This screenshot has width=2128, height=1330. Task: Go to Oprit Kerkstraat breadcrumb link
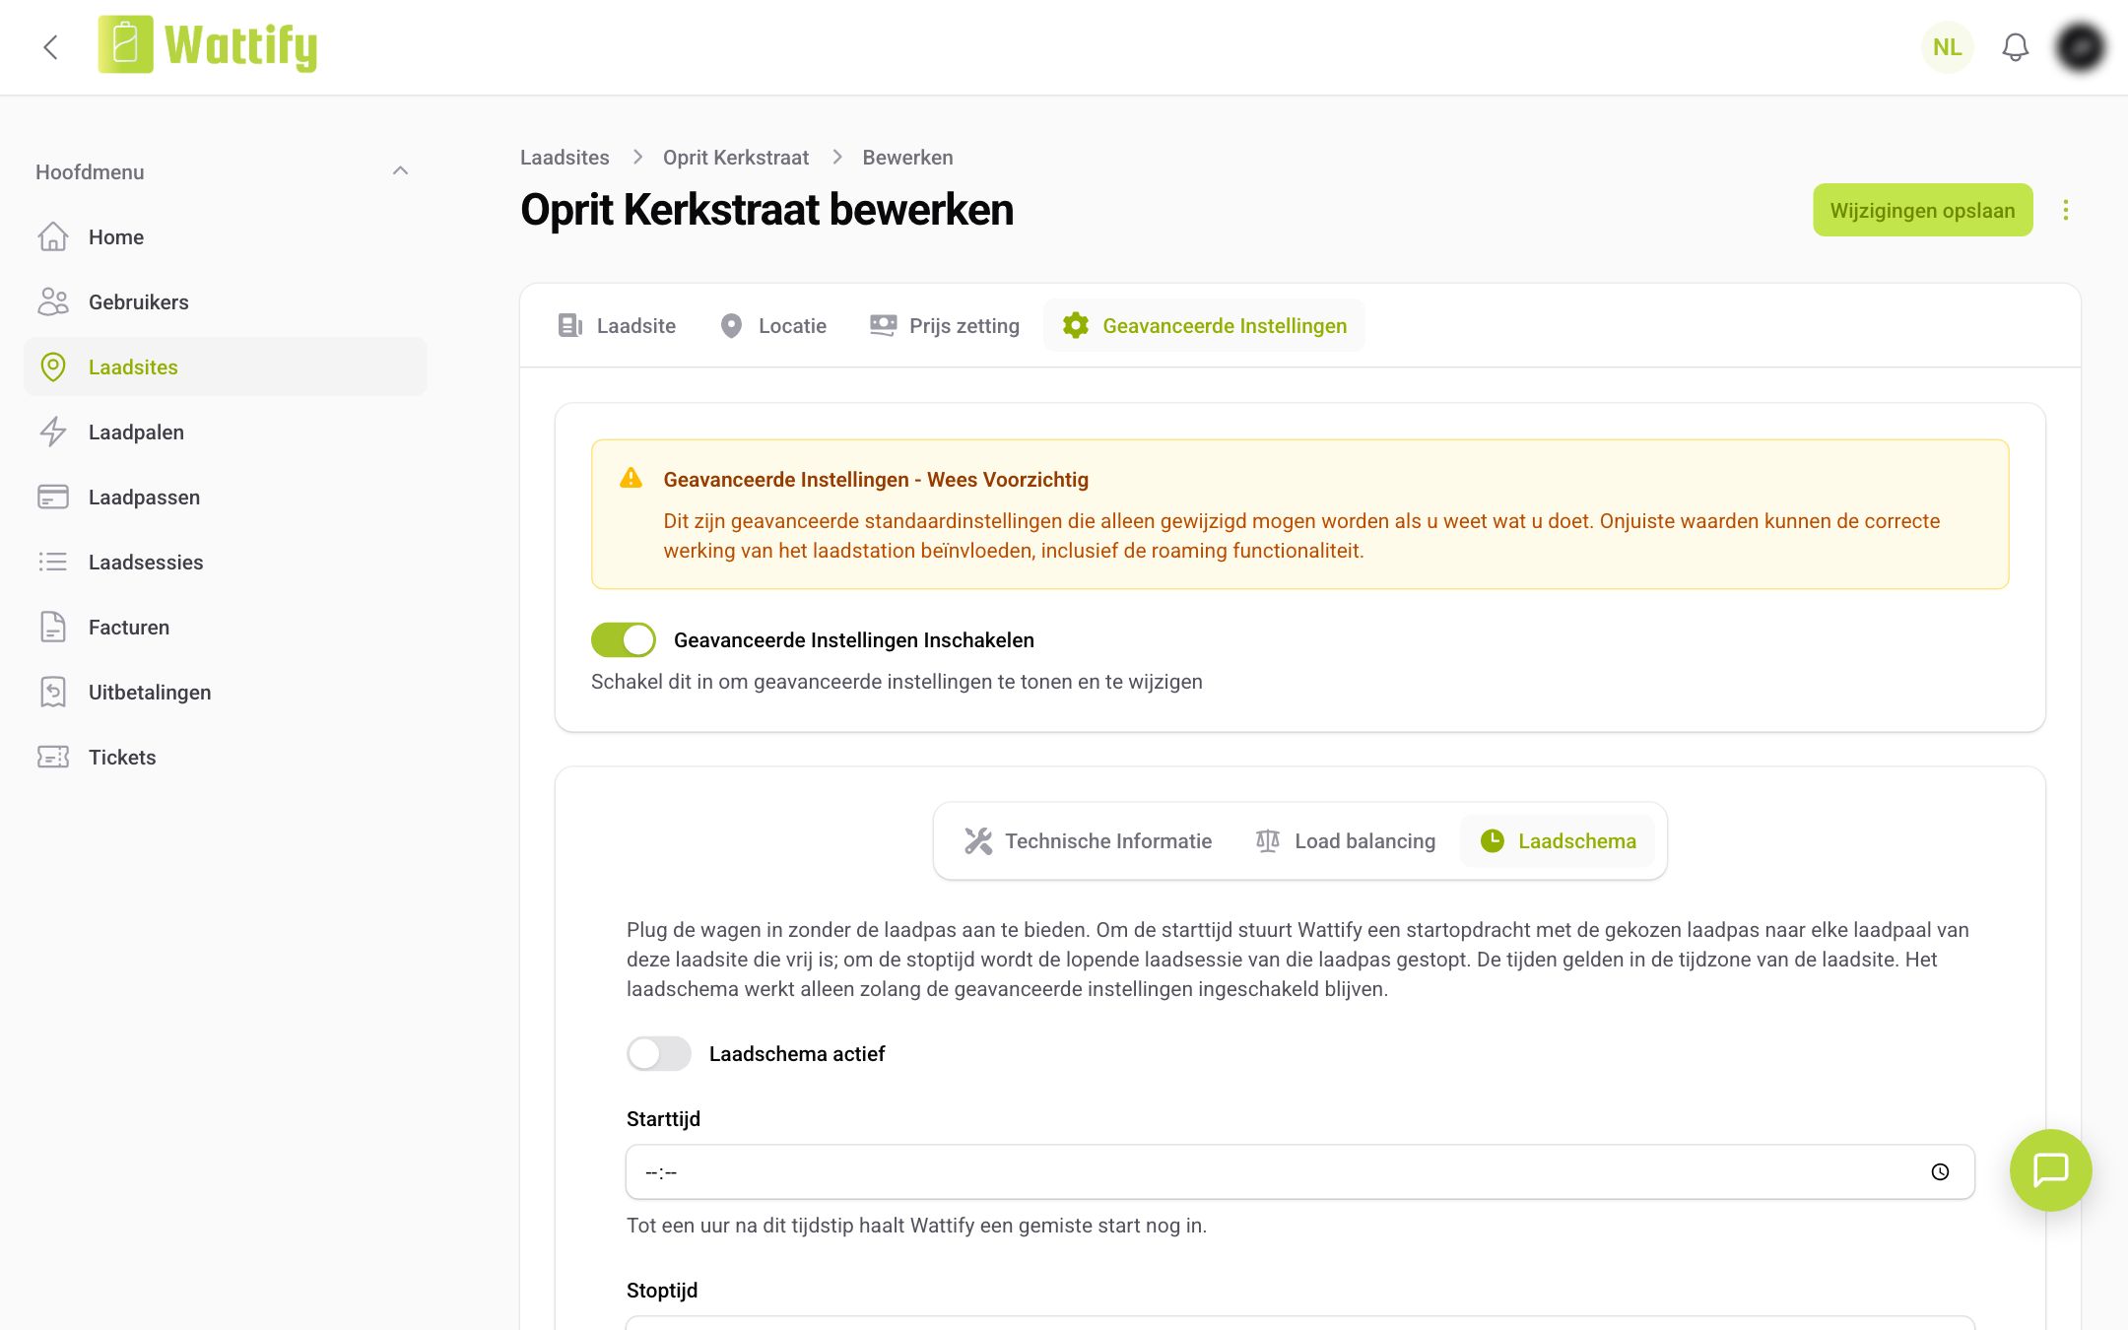(736, 158)
